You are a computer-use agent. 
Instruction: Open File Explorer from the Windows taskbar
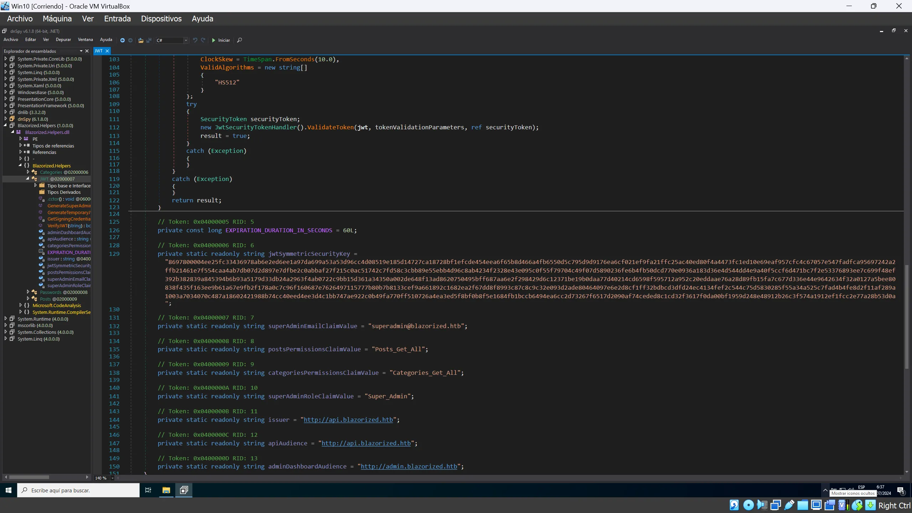tap(166, 490)
